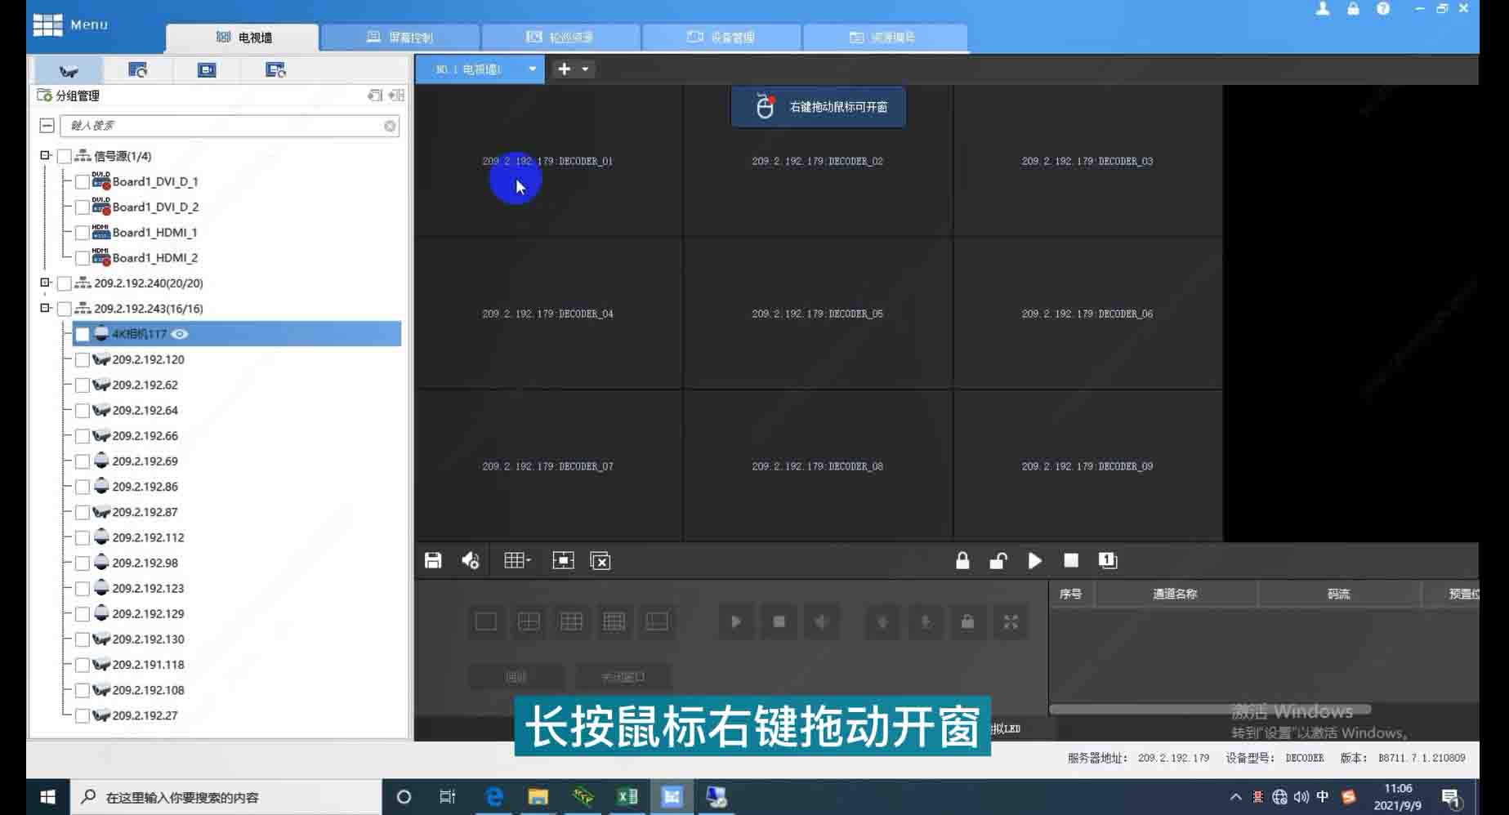Check the Board1_HDMI_1 checkbox

pyautogui.click(x=83, y=233)
